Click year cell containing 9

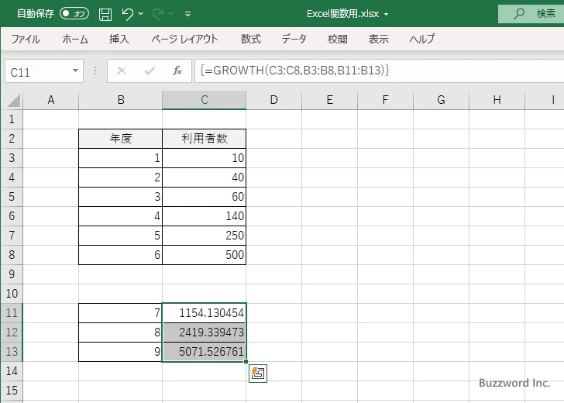(x=121, y=352)
